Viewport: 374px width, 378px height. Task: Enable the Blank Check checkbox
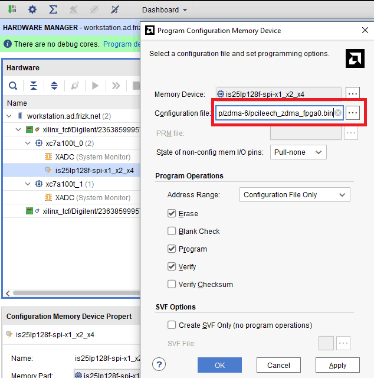(172, 231)
